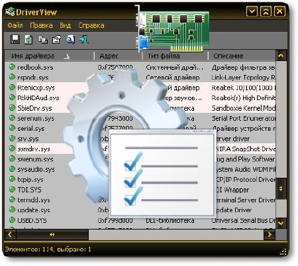Sort by the Тип файла column header
The image size is (298, 266).
pos(175,56)
